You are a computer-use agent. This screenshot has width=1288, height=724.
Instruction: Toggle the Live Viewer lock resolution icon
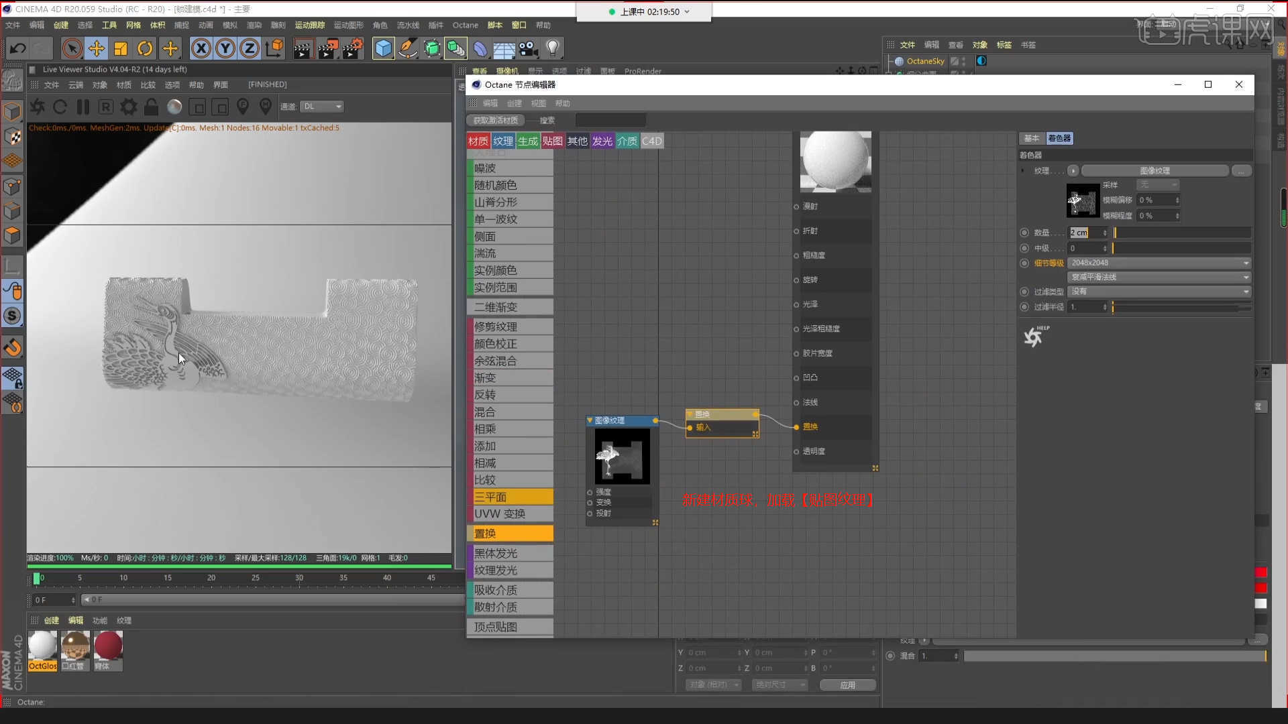pyautogui.click(x=152, y=107)
